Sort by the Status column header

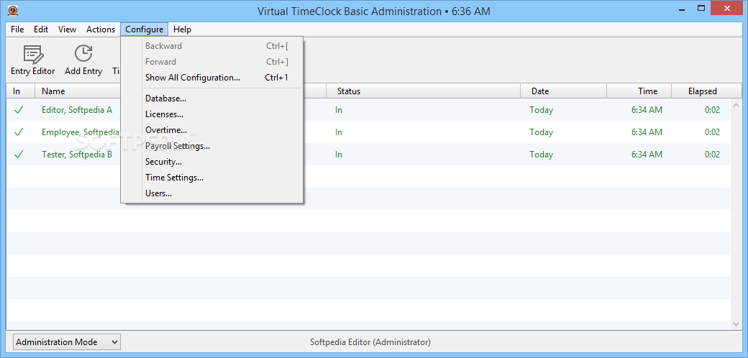423,91
